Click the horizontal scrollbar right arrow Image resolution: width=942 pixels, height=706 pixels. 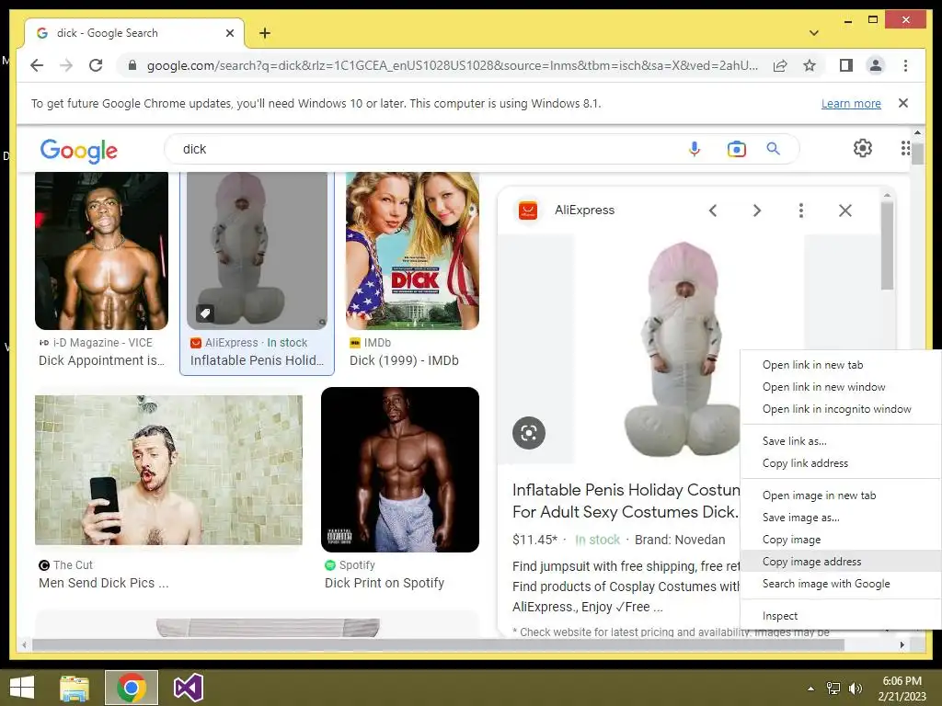coord(902,644)
